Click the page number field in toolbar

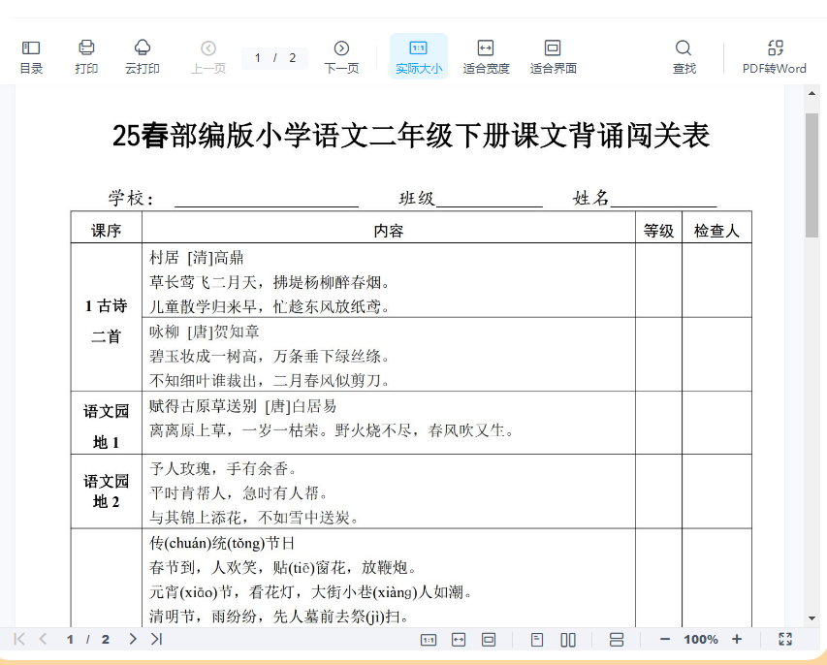[x=260, y=58]
